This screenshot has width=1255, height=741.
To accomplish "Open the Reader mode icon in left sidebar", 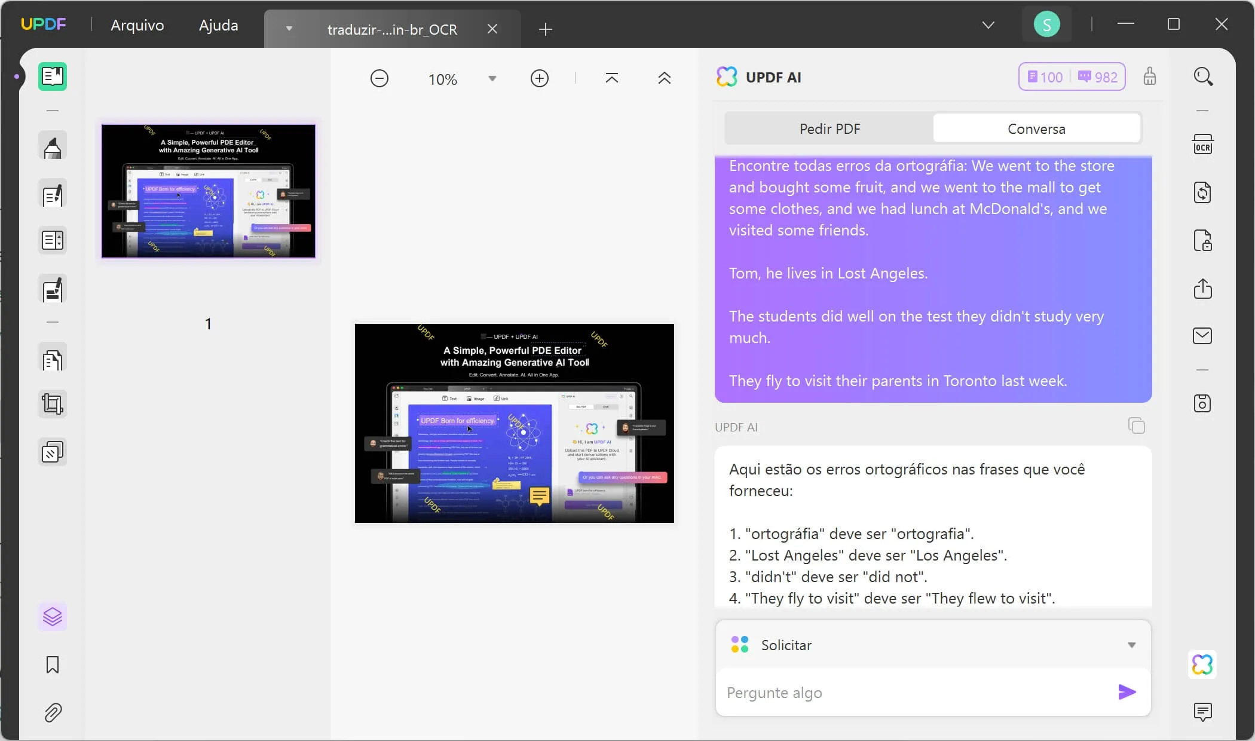I will (53, 76).
